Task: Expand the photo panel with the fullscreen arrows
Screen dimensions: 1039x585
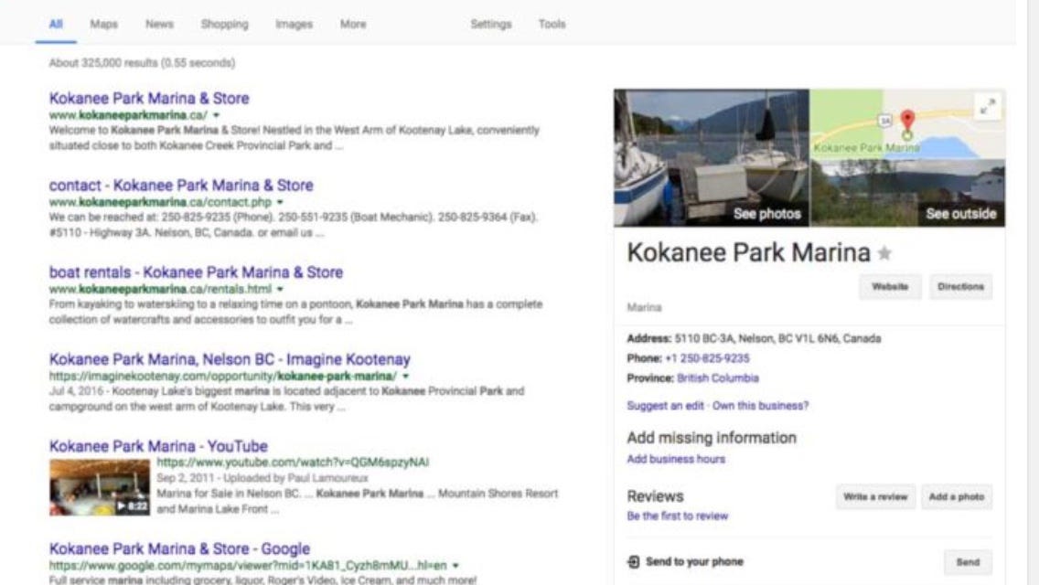Action: click(x=987, y=107)
